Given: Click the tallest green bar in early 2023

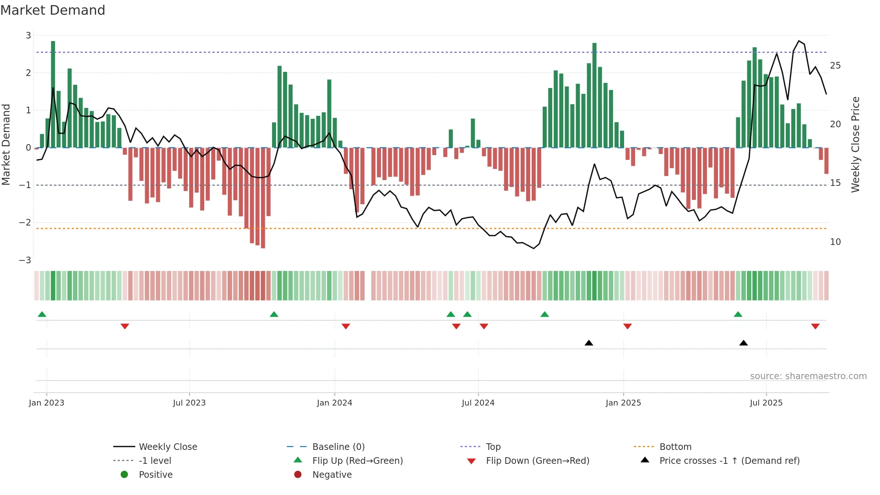Looking at the screenshot, I should [x=53, y=94].
